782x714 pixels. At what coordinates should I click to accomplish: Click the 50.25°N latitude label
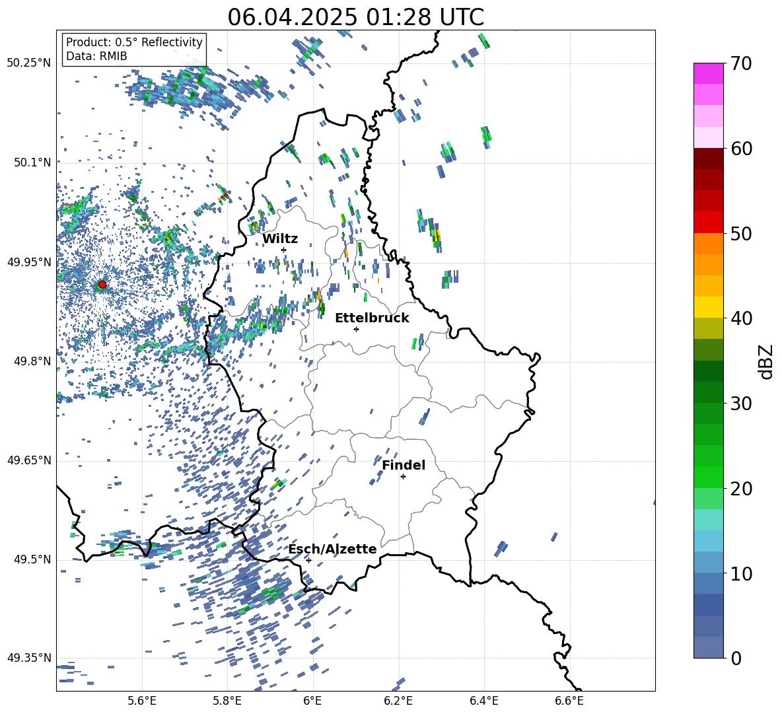point(29,63)
